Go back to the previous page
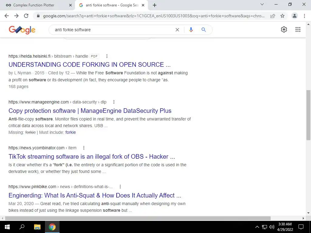The width and height of the screenshot is (311, 233). 7,16
